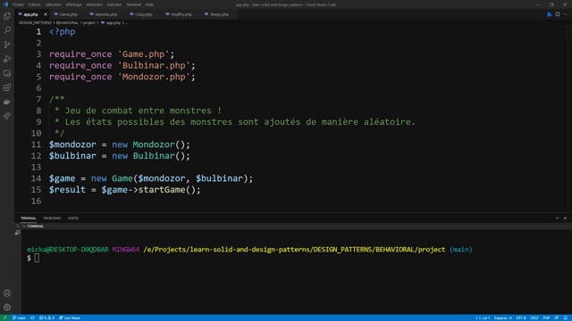Close the app.php editor tab
The width and height of the screenshot is (572, 321).
coord(46,14)
